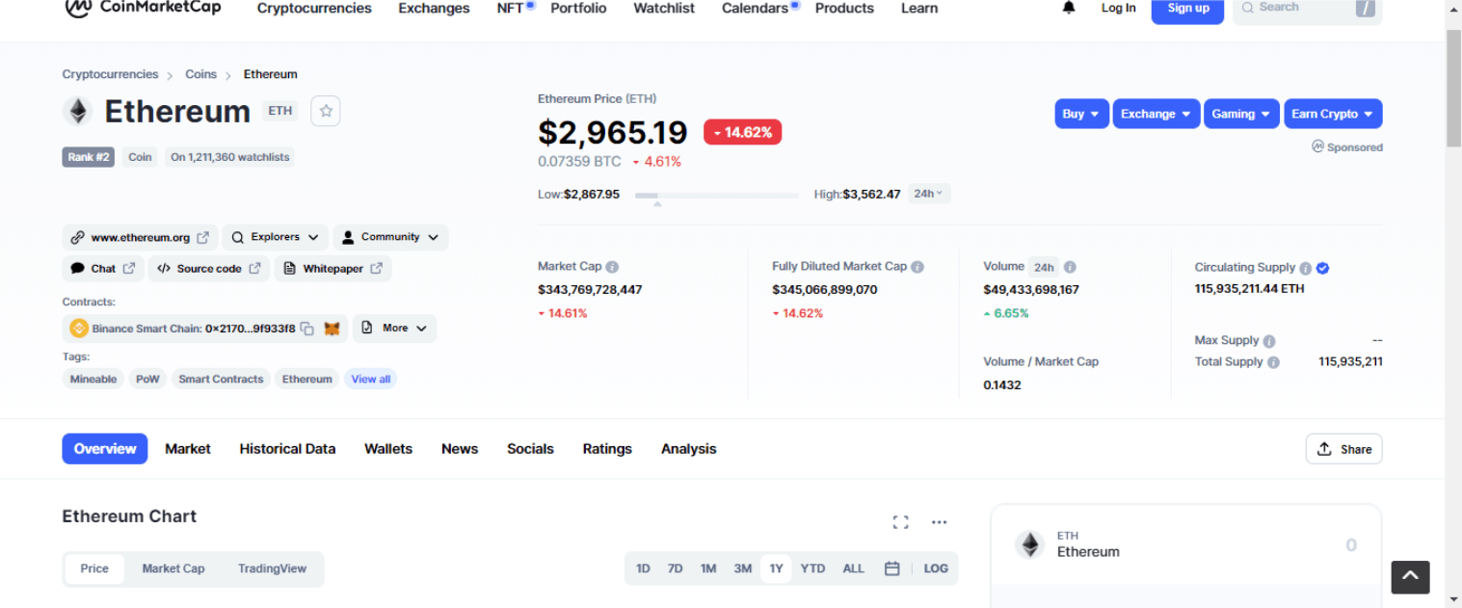The width and height of the screenshot is (1462, 608).
Task: Open the Gaming dropdown button
Action: [1241, 114]
